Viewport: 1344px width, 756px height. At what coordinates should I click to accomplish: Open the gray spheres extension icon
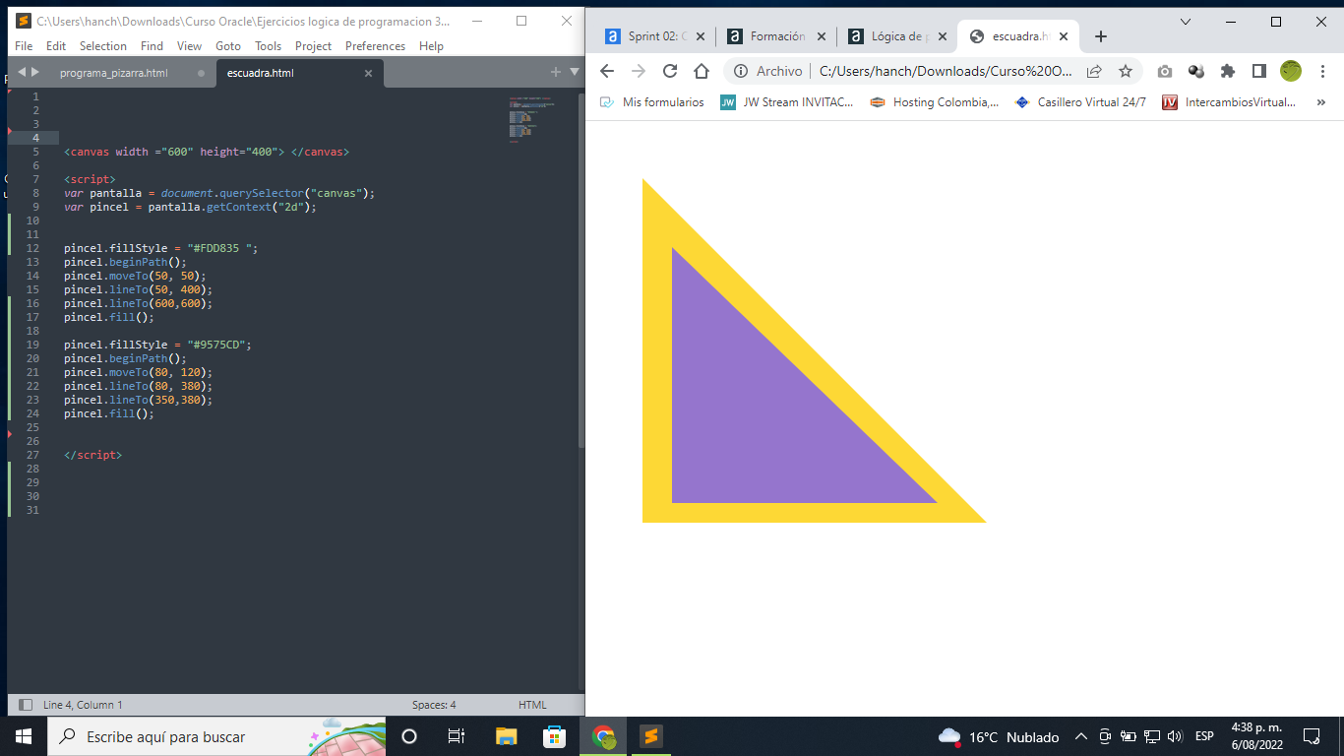pyautogui.click(x=1196, y=71)
